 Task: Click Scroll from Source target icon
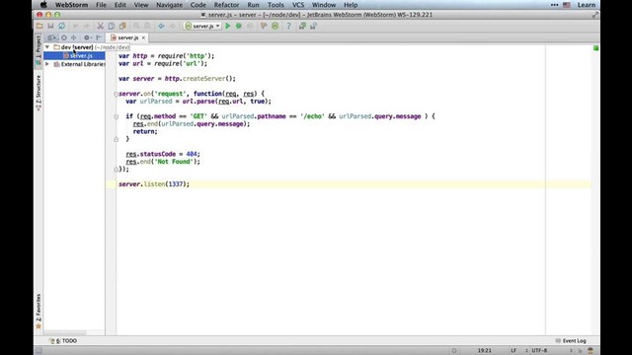tap(63, 37)
